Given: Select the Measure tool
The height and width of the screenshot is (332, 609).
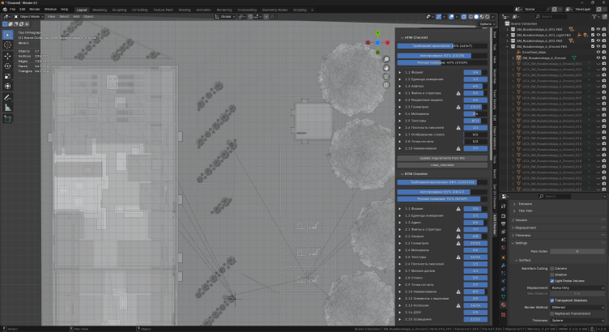Looking at the screenshot, I should click(8, 106).
